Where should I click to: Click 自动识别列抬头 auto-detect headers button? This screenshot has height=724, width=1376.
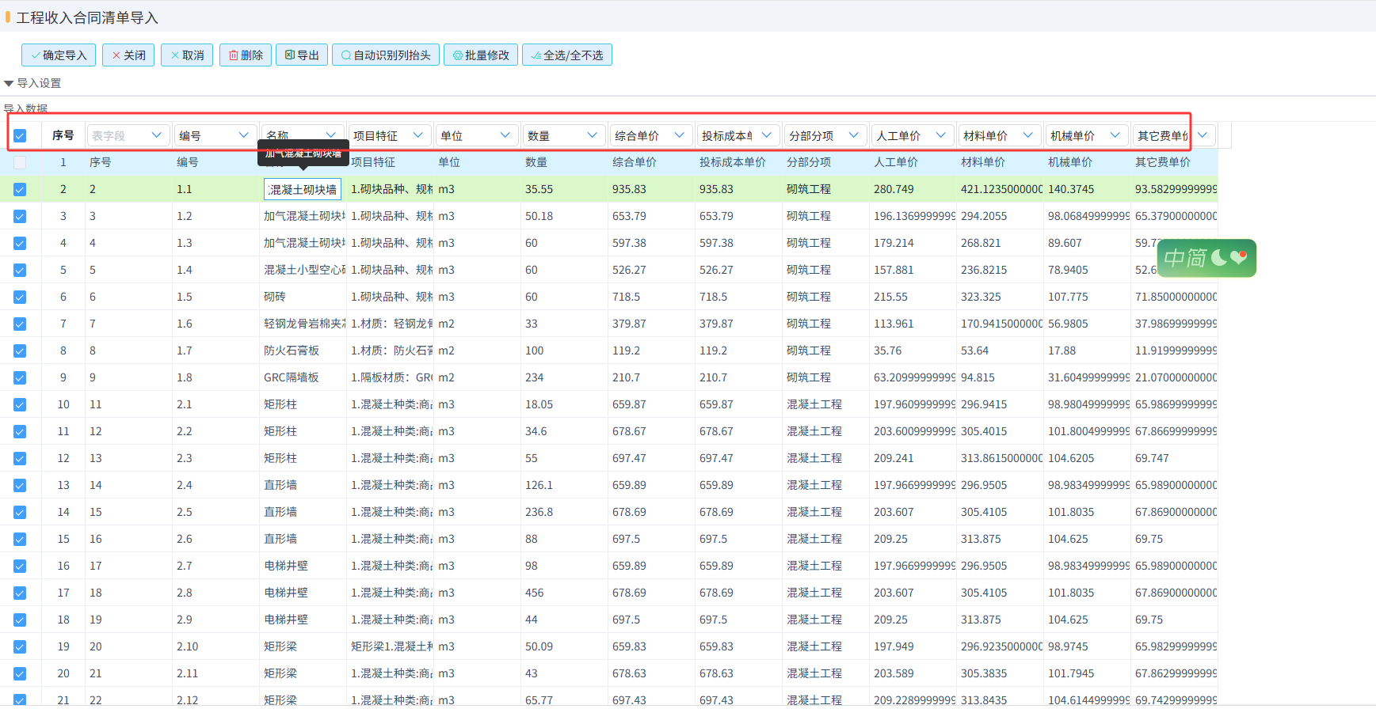coord(386,55)
